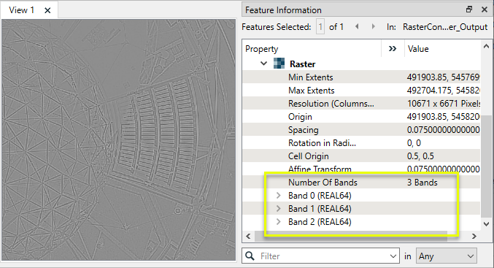
Task: Click the double-chevron column expand icon
Action: point(393,48)
